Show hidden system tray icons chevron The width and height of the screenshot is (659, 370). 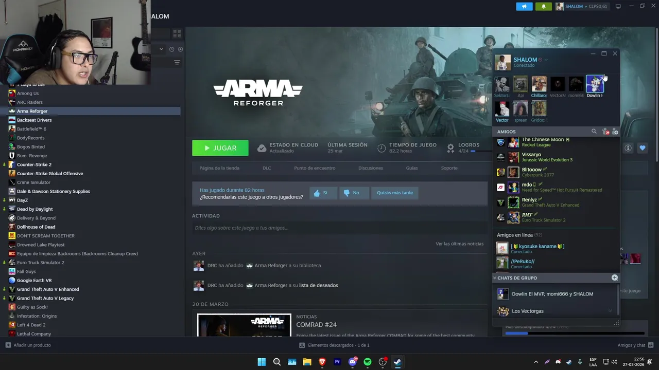click(536, 362)
